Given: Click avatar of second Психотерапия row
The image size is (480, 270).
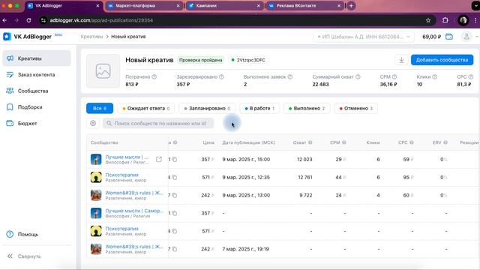Looking at the screenshot, I should pos(96,231).
